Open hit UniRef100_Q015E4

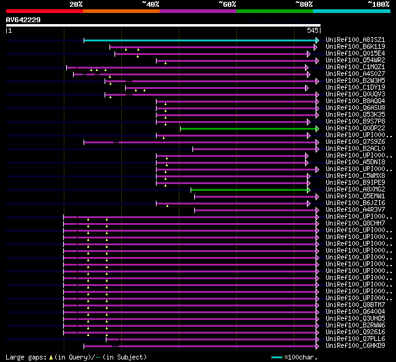click(355, 54)
